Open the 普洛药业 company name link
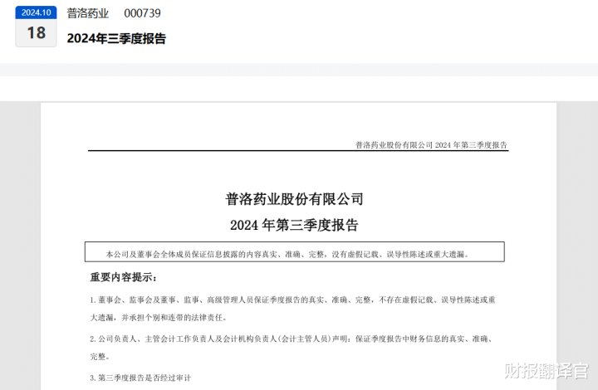The image size is (598, 390). pos(88,13)
